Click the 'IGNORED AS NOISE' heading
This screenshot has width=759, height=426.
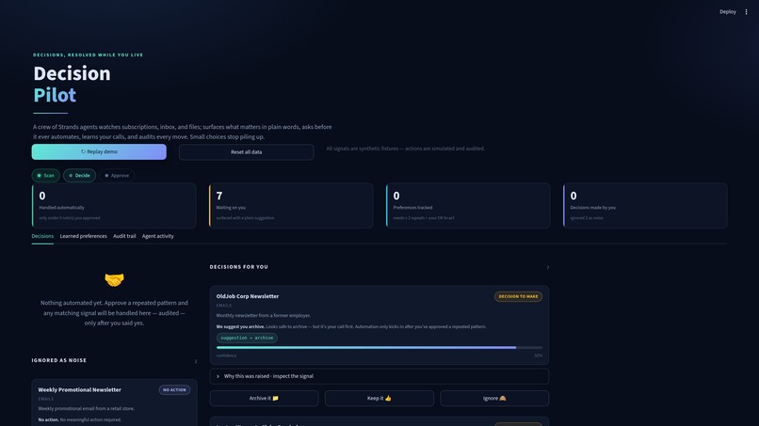point(59,360)
